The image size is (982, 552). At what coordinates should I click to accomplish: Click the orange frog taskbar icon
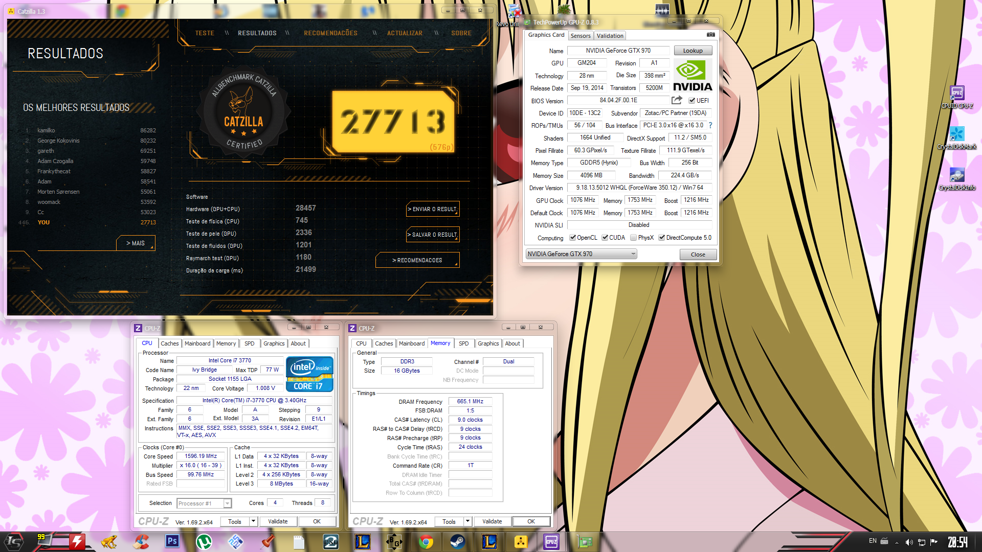coord(109,541)
